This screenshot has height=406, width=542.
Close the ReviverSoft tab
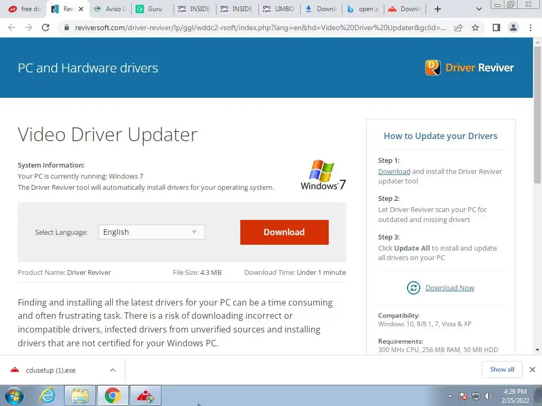coord(81,9)
